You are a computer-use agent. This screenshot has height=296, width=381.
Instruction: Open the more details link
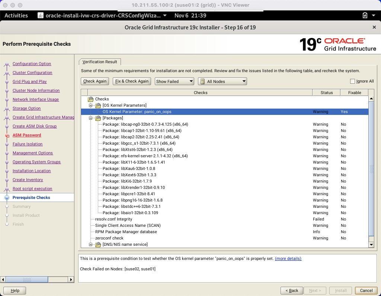(x=288, y=258)
